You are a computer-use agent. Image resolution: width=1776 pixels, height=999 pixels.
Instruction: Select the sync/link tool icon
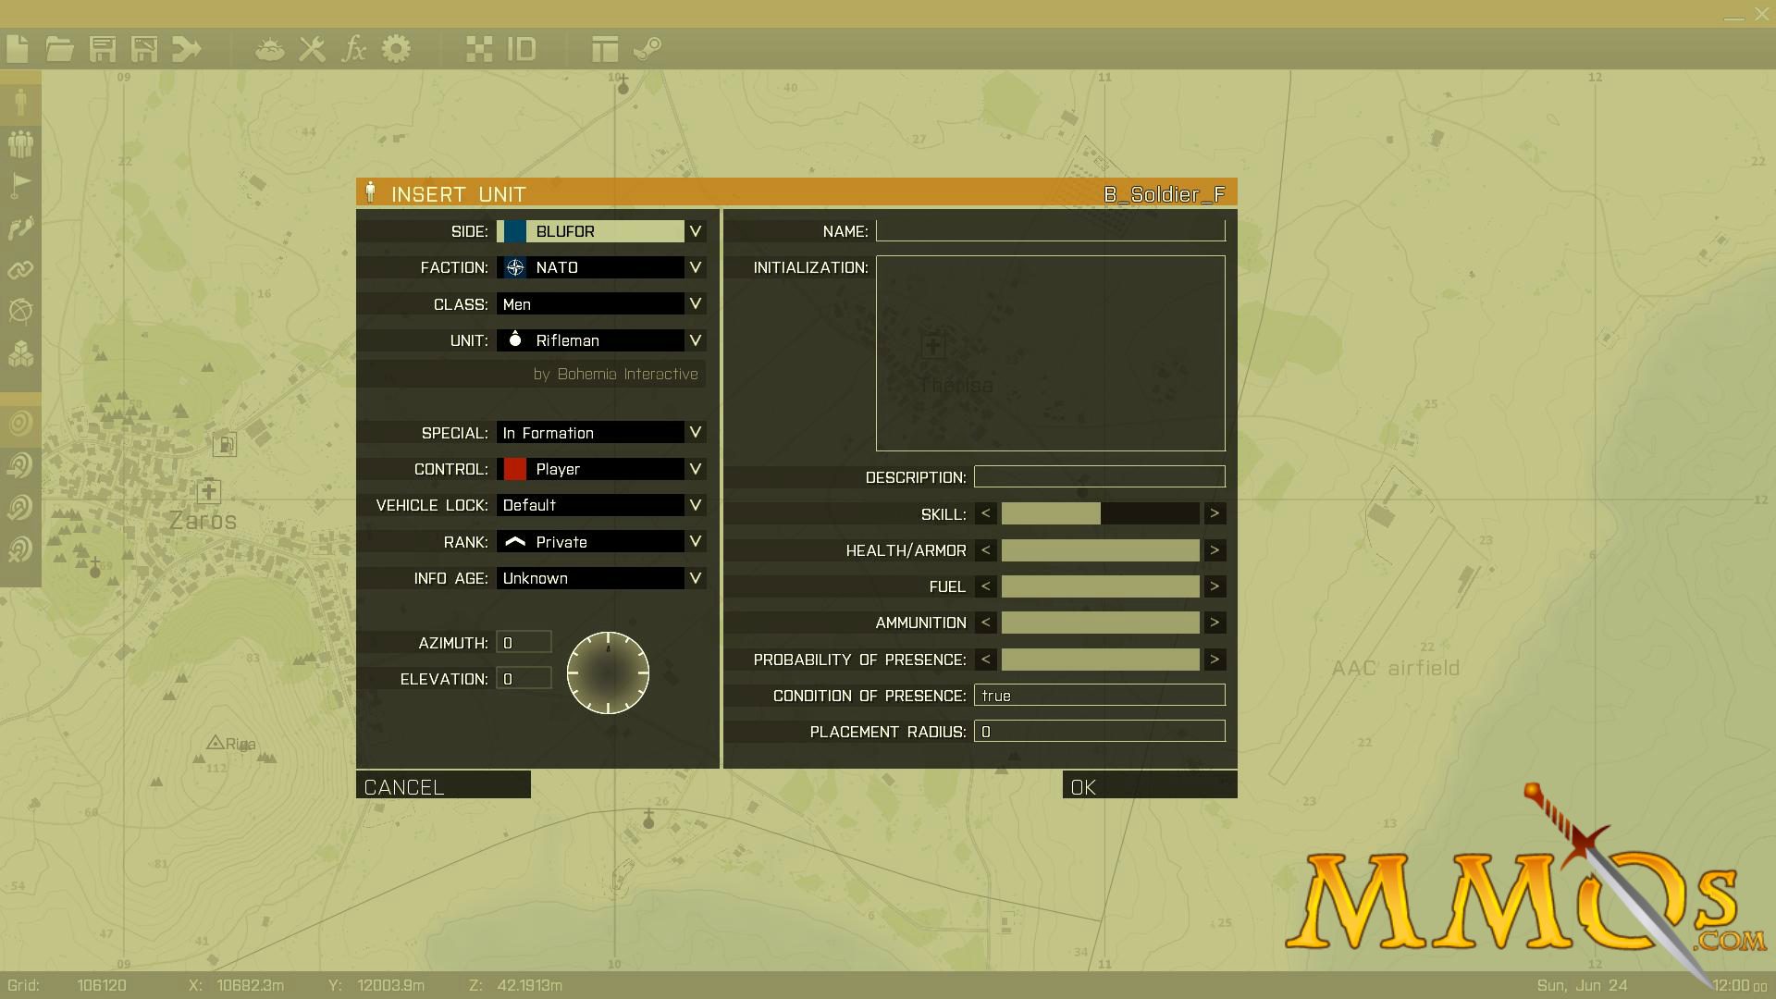pos(22,269)
